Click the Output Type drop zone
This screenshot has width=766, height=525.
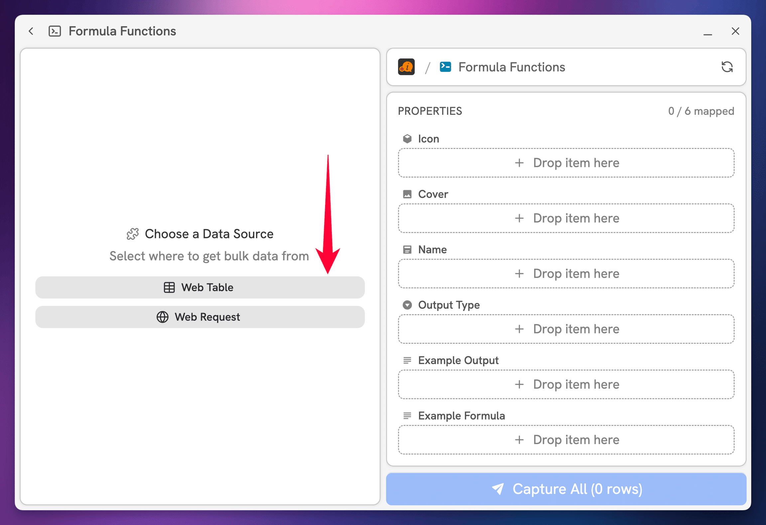(x=566, y=329)
